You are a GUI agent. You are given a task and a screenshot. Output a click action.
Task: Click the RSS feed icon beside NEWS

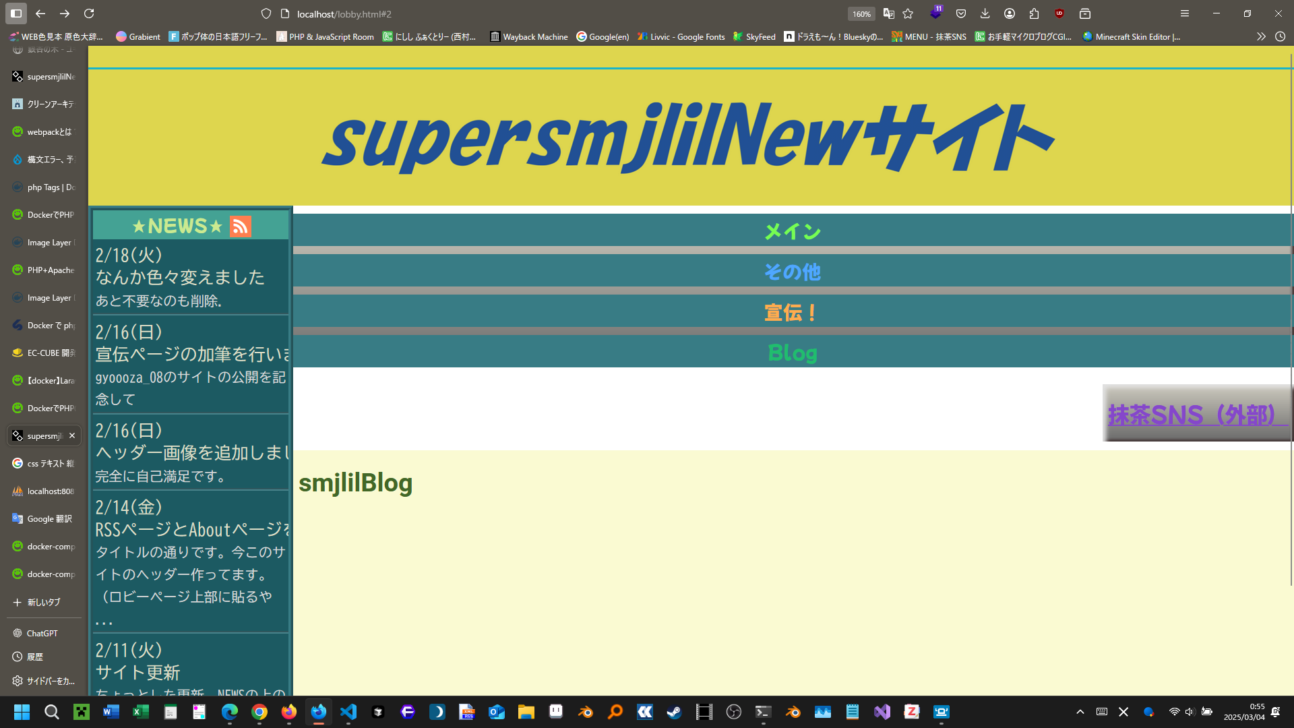241,226
